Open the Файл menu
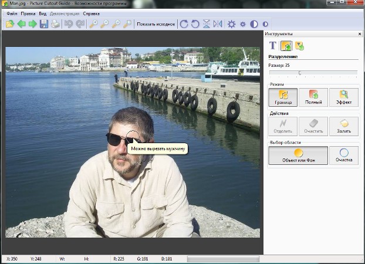This screenshot has width=365, height=264. click(x=12, y=13)
